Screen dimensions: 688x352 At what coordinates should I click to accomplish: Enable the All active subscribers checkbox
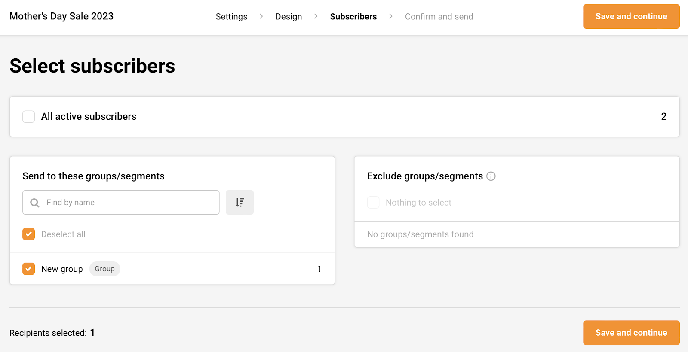[29, 117]
